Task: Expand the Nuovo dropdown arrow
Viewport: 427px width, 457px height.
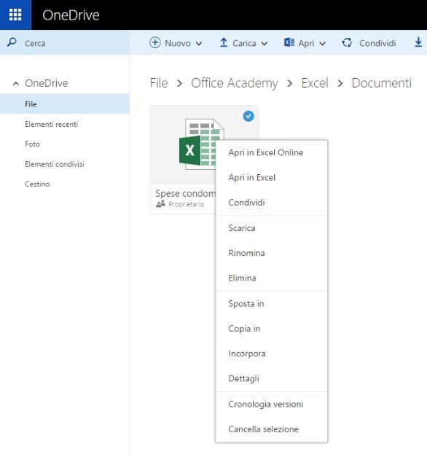Action: pyautogui.click(x=199, y=44)
